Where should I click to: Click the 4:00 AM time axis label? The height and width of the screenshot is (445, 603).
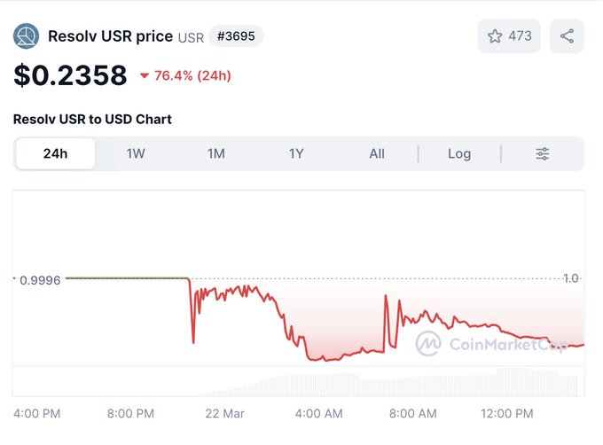319,413
